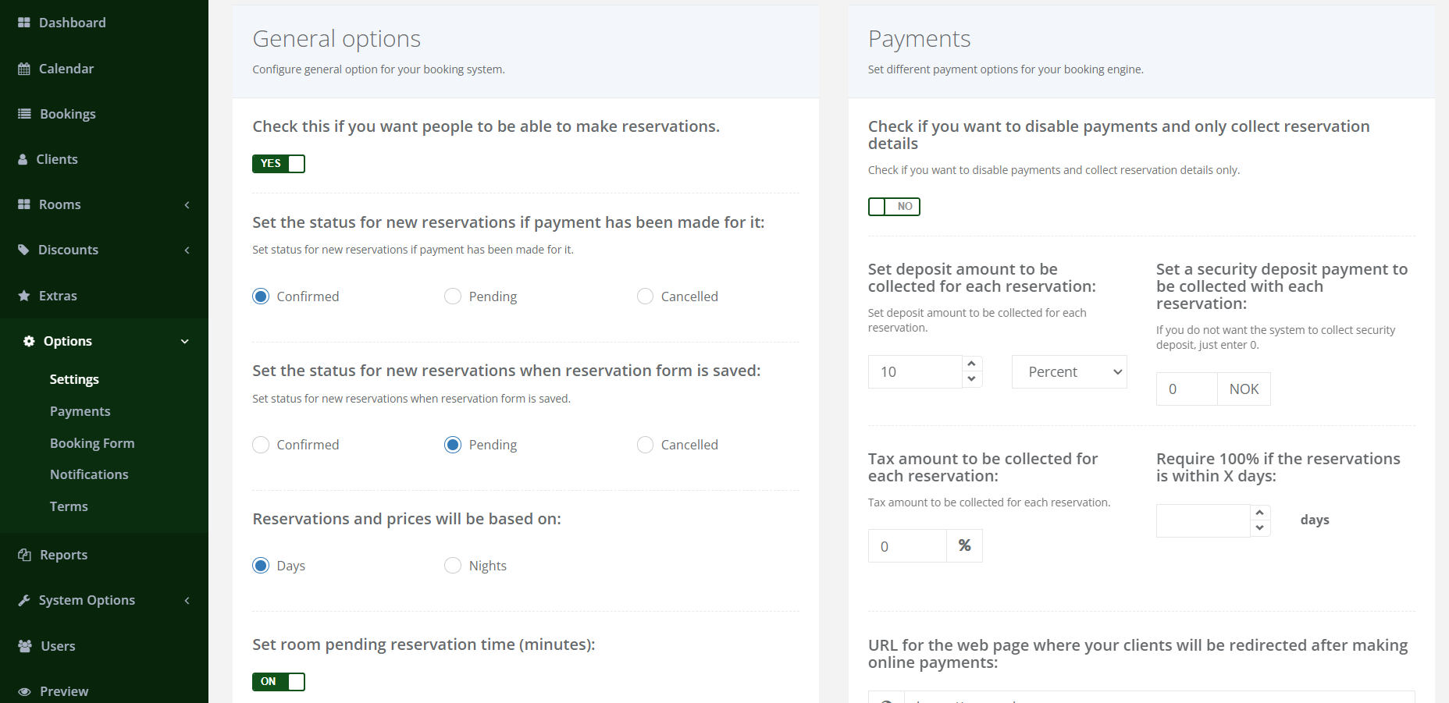The height and width of the screenshot is (703, 1449).
Task: Expand the Rooms submenu chevron
Action: tap(187, 204)
